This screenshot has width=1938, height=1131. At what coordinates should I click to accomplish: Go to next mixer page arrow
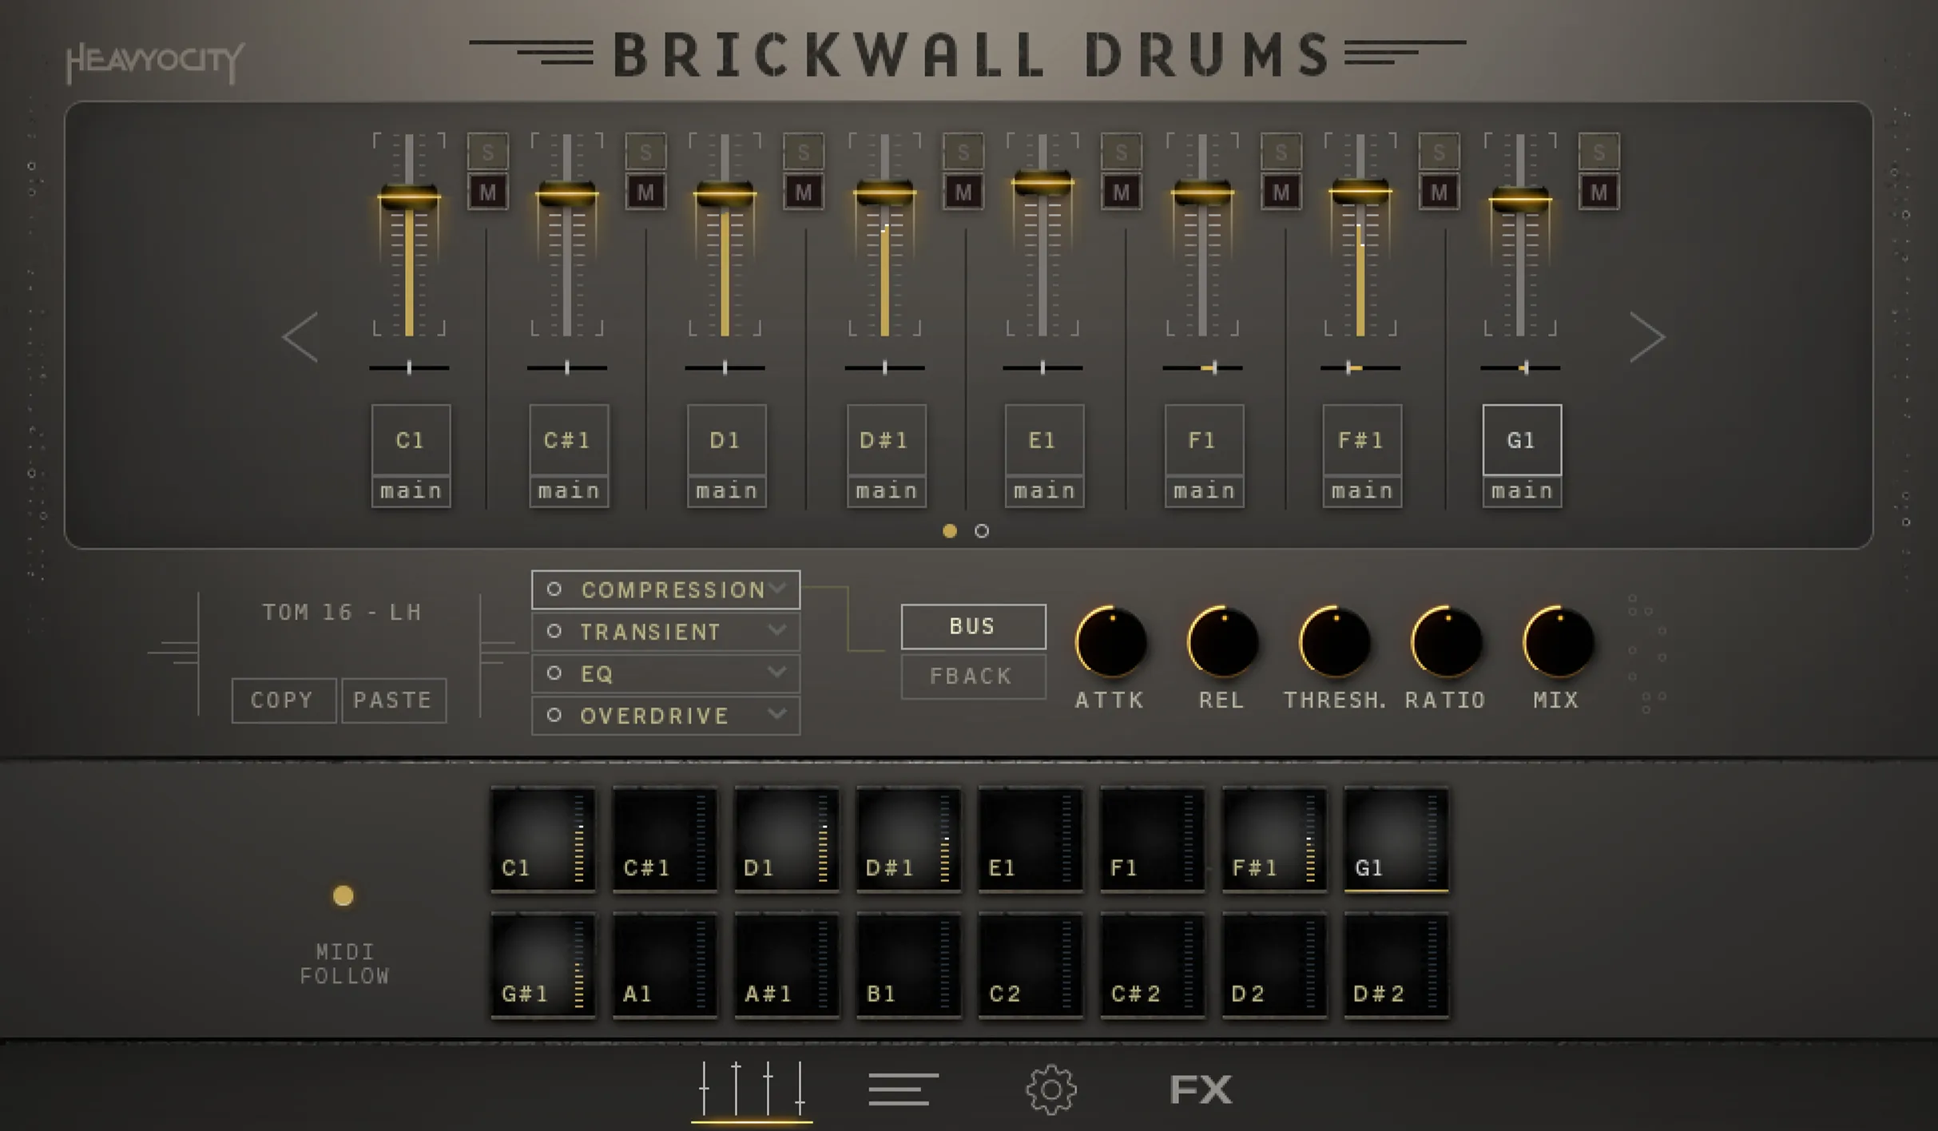tap(1647, 337)
